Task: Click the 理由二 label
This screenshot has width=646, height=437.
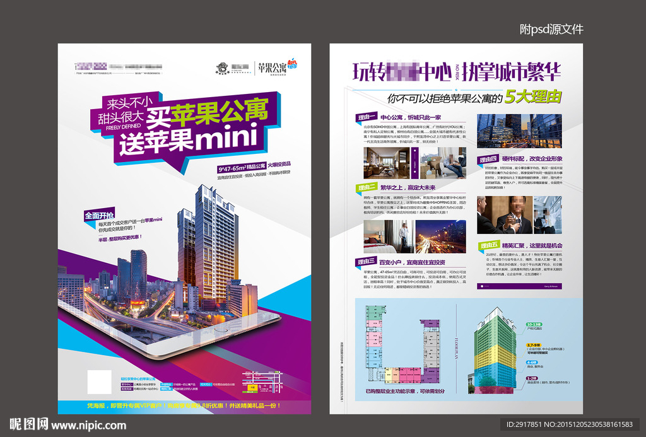Action: [x=367, y=187]
